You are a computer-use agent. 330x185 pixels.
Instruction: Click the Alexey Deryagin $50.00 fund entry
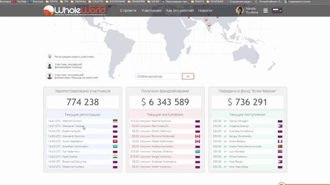click(247, 121)
